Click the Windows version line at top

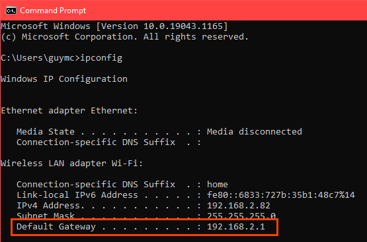(x=114, y=26)
